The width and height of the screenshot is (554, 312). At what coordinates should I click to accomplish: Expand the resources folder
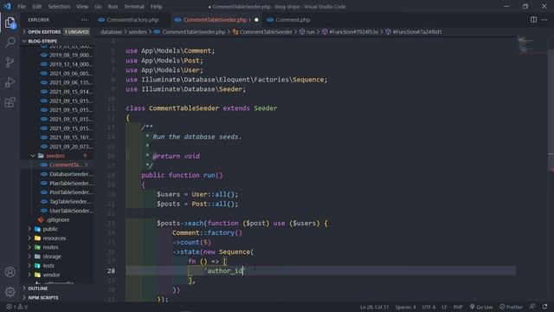pos(55,238)
